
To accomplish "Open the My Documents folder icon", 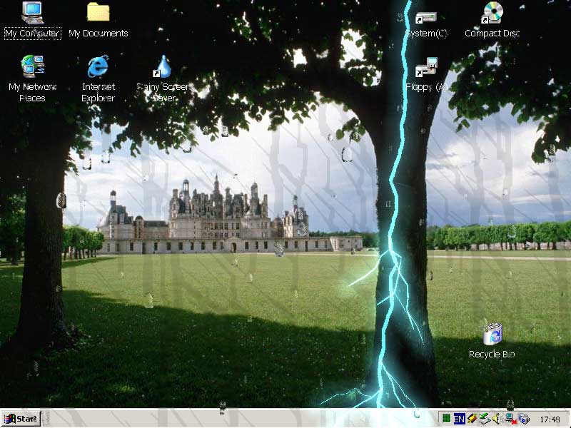I will pyautogui.click(x=98, y=12).
